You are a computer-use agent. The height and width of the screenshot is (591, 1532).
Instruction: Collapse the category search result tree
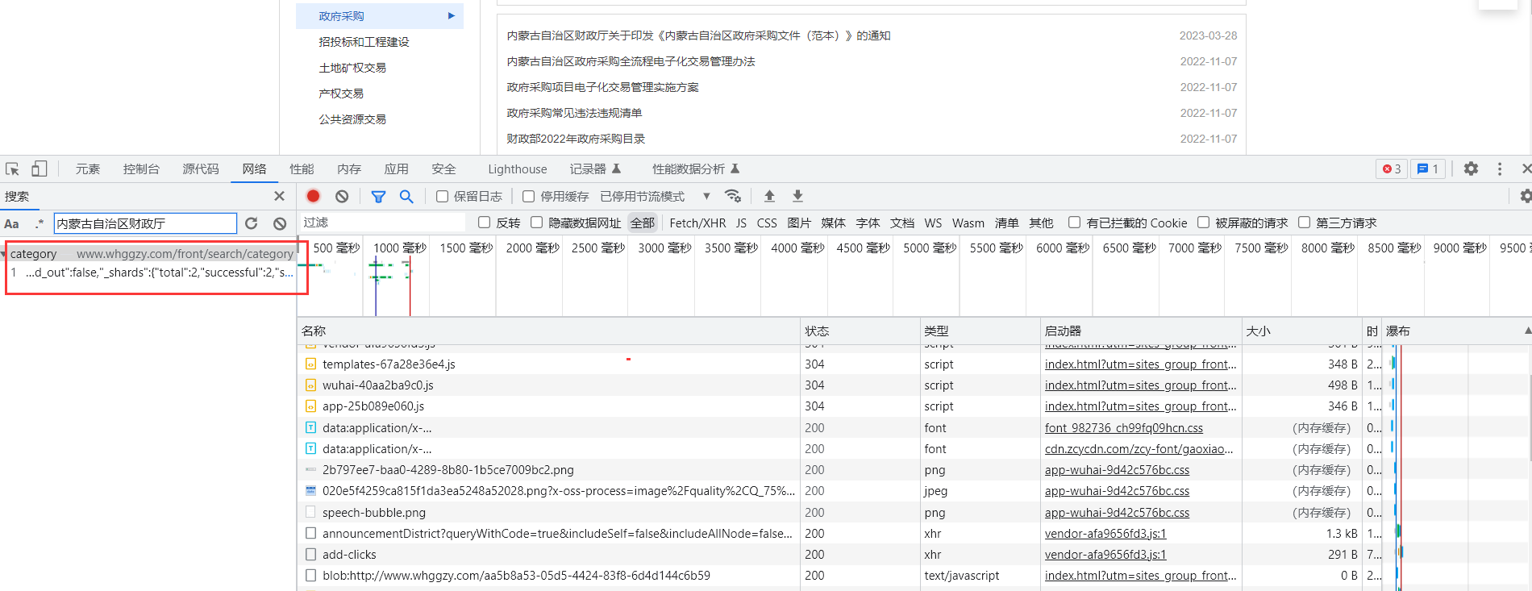coord(4,254)
